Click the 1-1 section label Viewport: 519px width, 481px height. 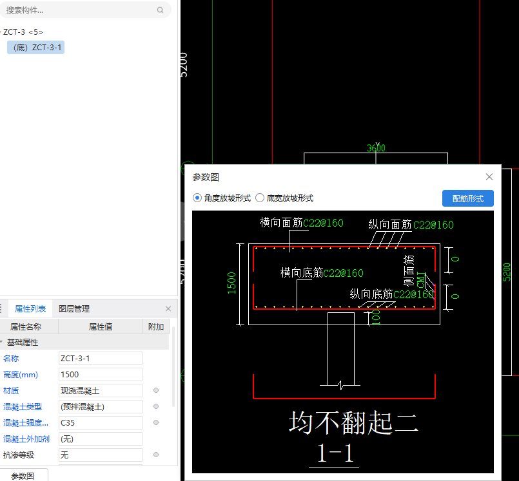pyautogui.click(x=335, y=453)
